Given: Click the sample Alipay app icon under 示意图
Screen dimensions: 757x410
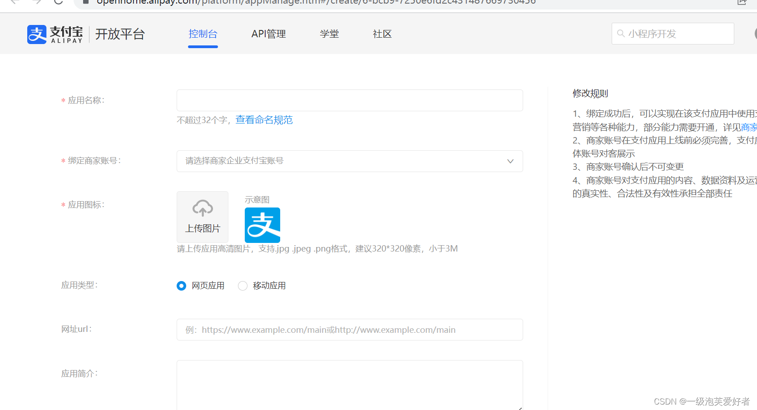Looking at the screenshot, I should pos(262,225).
